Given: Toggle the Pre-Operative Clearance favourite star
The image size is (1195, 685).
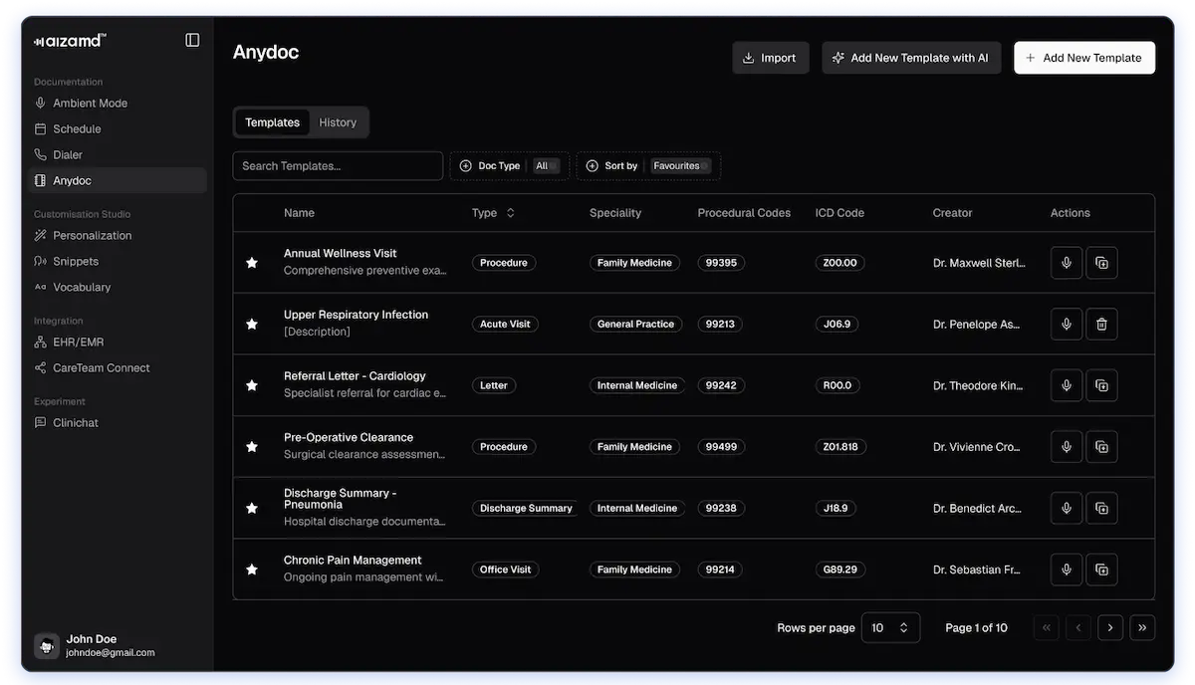Looking at the screenshot, I should [x=252, y=447].
